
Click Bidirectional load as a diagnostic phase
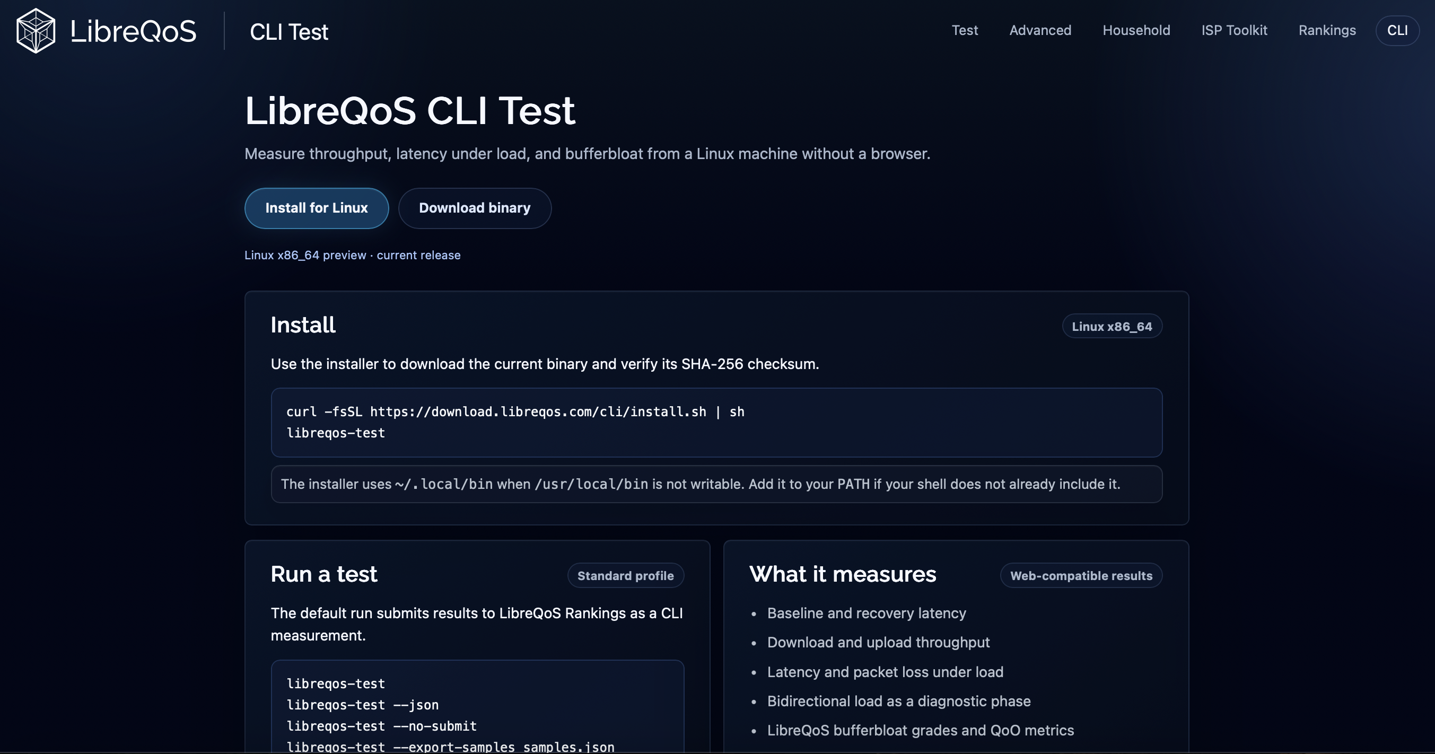pos(898,701)
